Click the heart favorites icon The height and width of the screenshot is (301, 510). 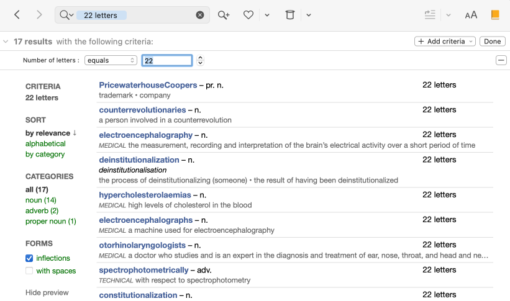[x=248, y=15]
